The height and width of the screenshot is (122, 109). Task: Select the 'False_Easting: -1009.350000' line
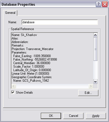(32, 56)
